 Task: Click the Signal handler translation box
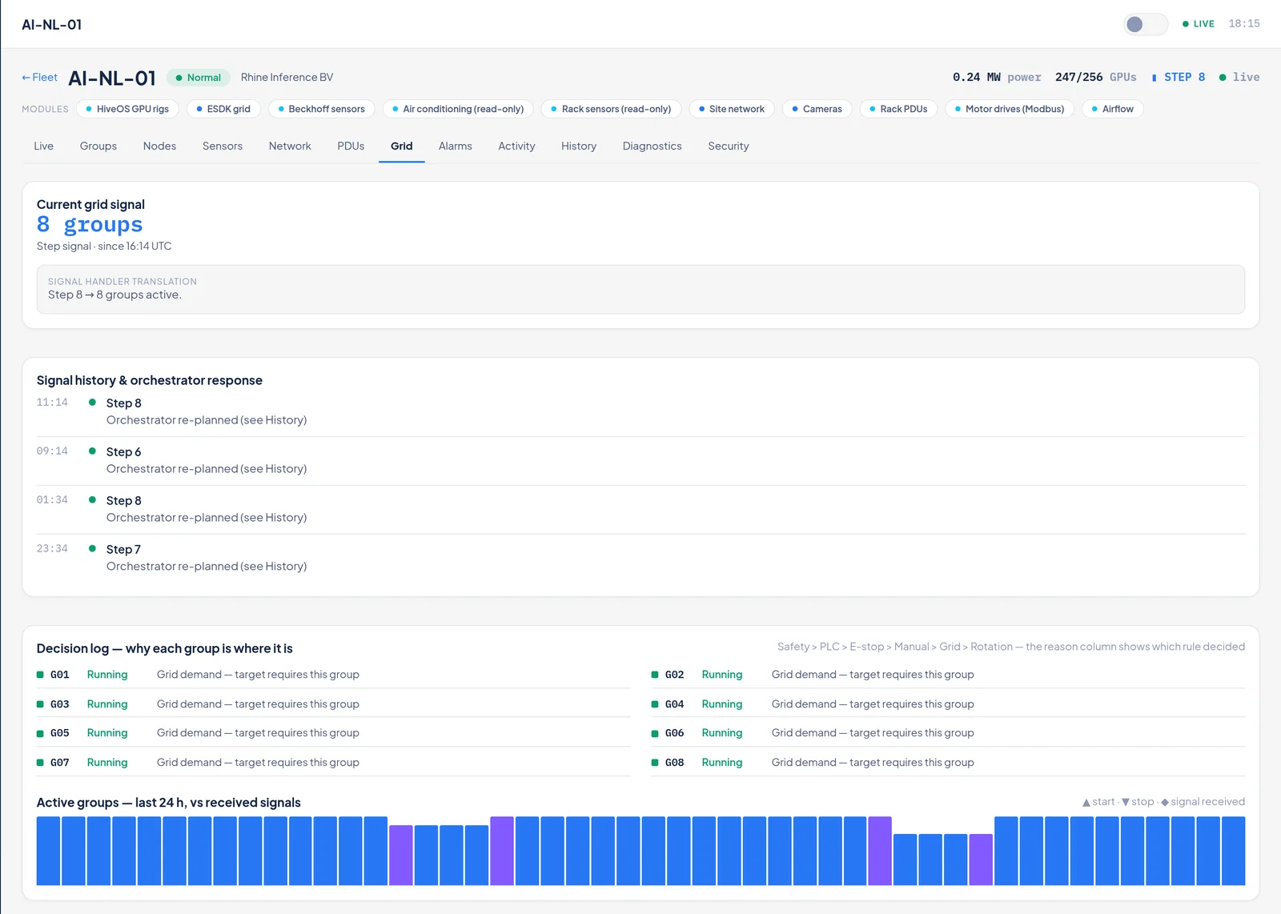click(640, 289)
